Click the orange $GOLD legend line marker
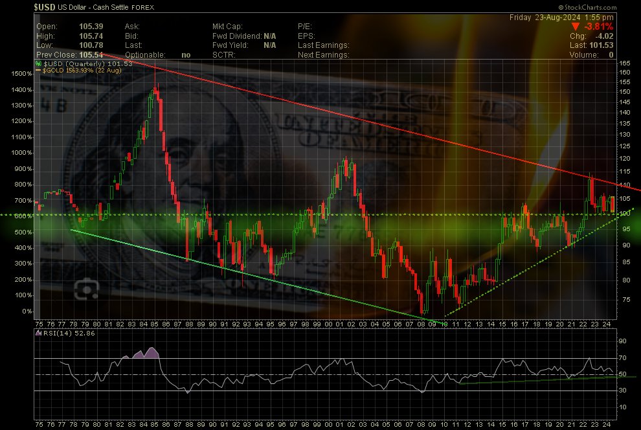 click(x=38, y=71)
